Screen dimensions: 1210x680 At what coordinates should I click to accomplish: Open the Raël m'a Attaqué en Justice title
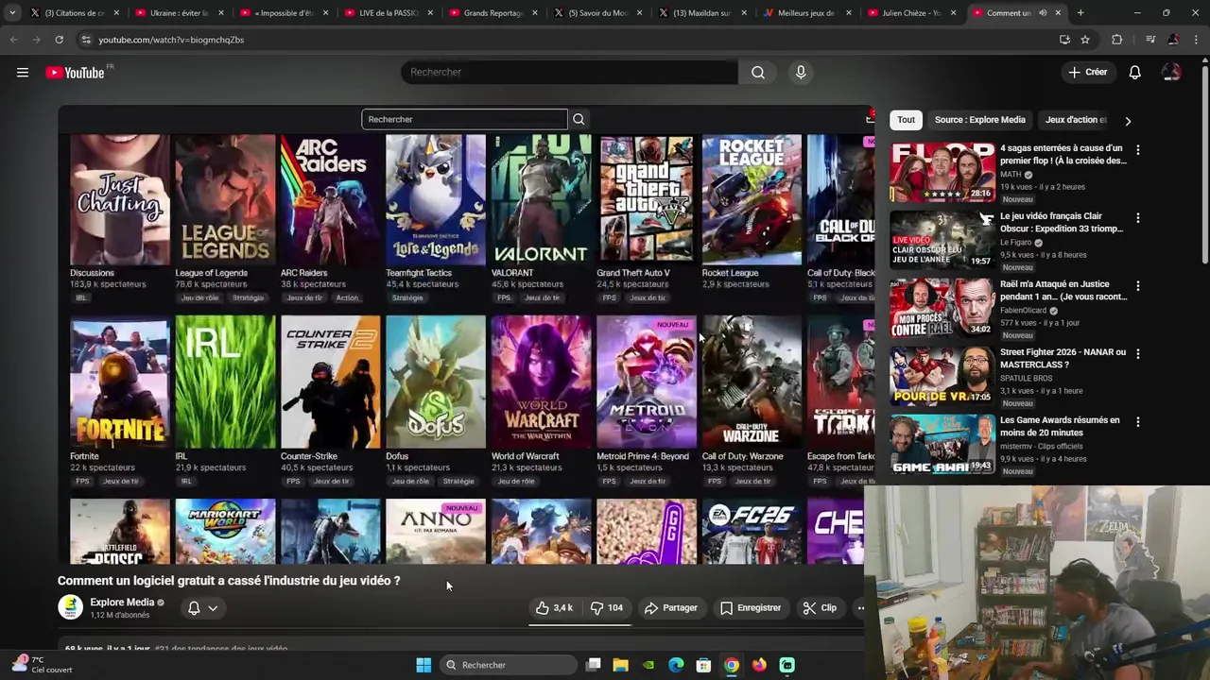[x=1063, y=290]
